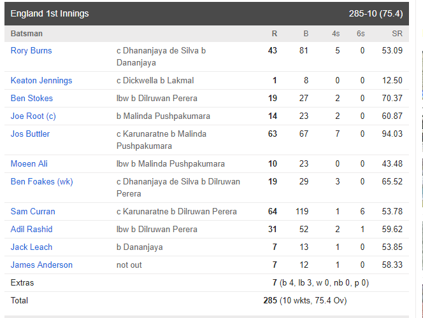Click the Total row label
The image size is (423, 318).
pos(19,300)
